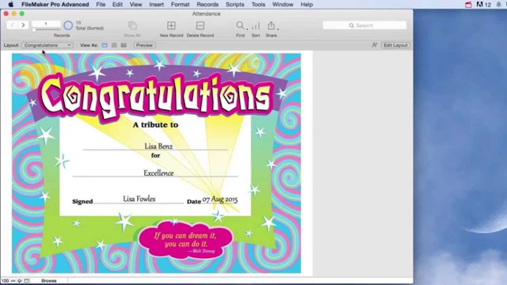507x285 pixels.
Task: Click the red clapboard menu bar icon
Action: click(x=469, y=4)
